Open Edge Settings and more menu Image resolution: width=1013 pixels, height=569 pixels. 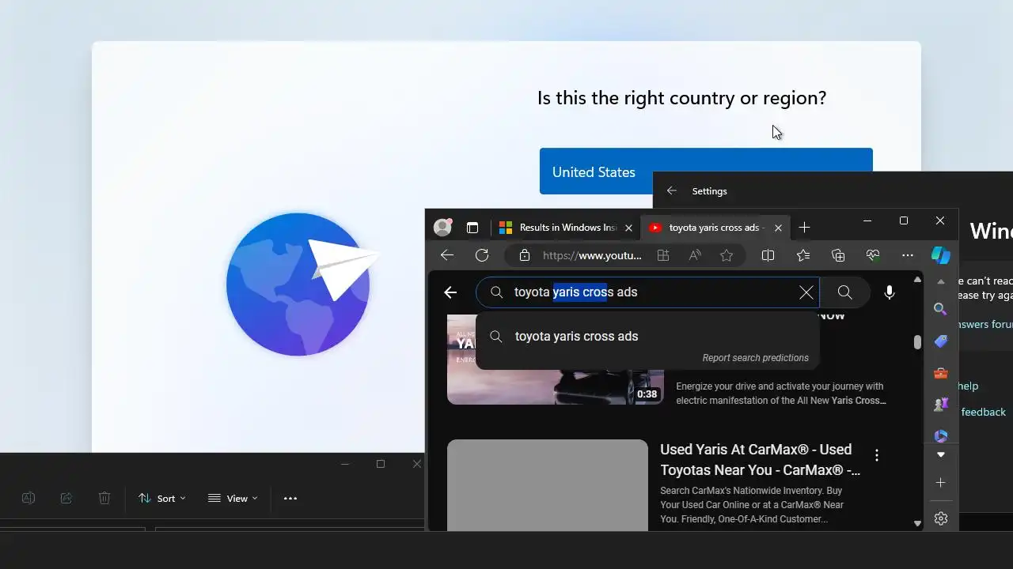[x=908, y=255]
